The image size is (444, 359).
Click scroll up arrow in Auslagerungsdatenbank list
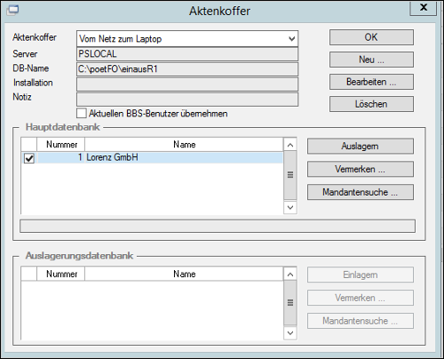290,275
